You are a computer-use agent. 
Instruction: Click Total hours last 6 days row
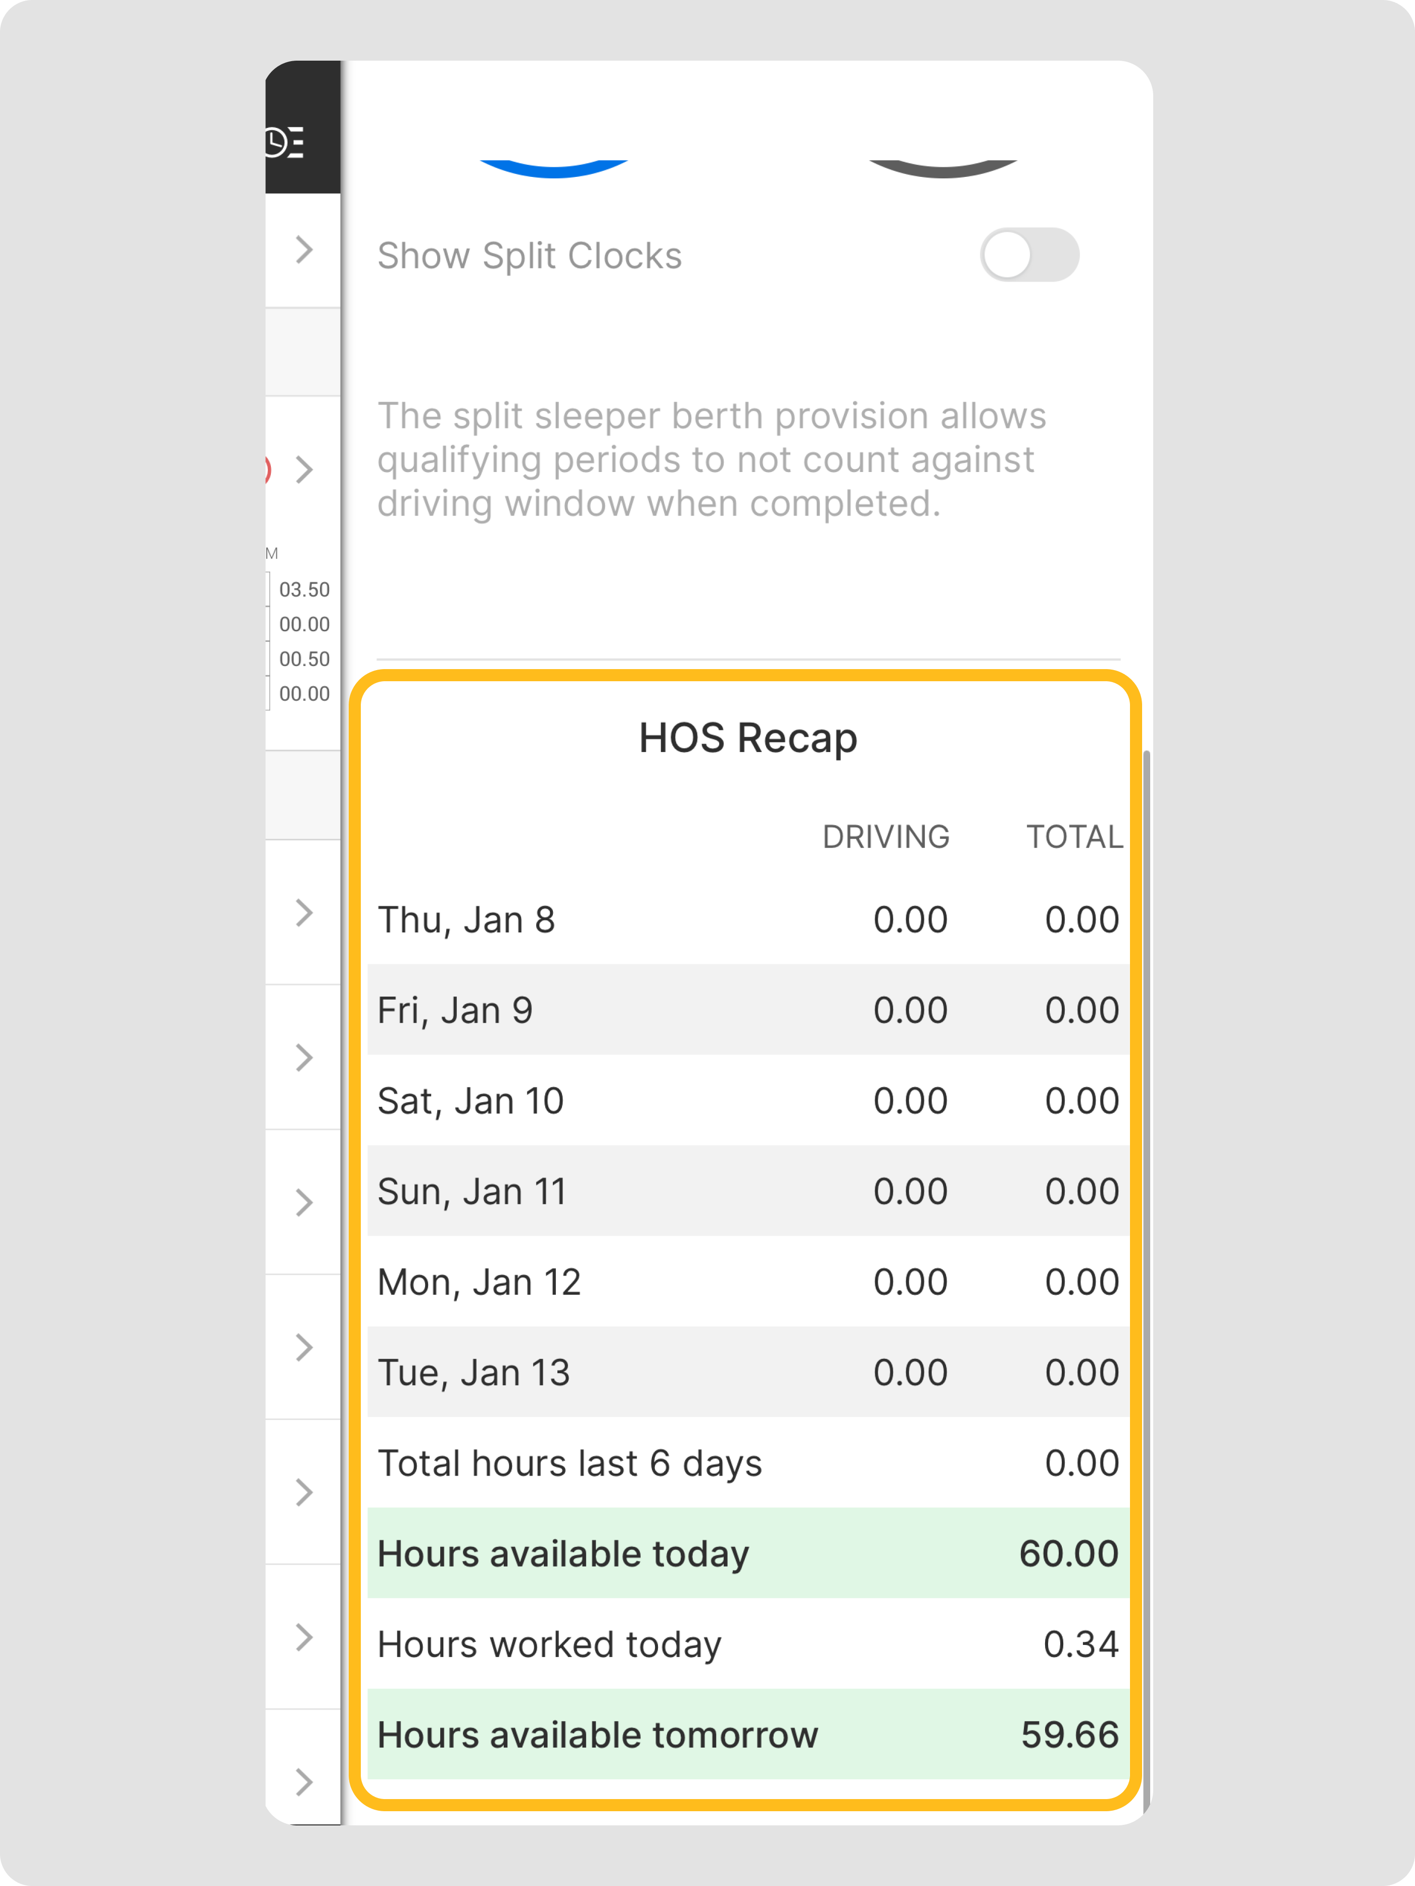click(747, 1463)
